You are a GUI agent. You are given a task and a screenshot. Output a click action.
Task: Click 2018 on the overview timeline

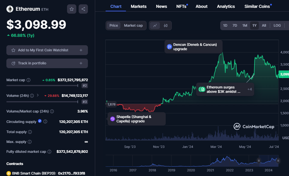[x=152, y=170]
